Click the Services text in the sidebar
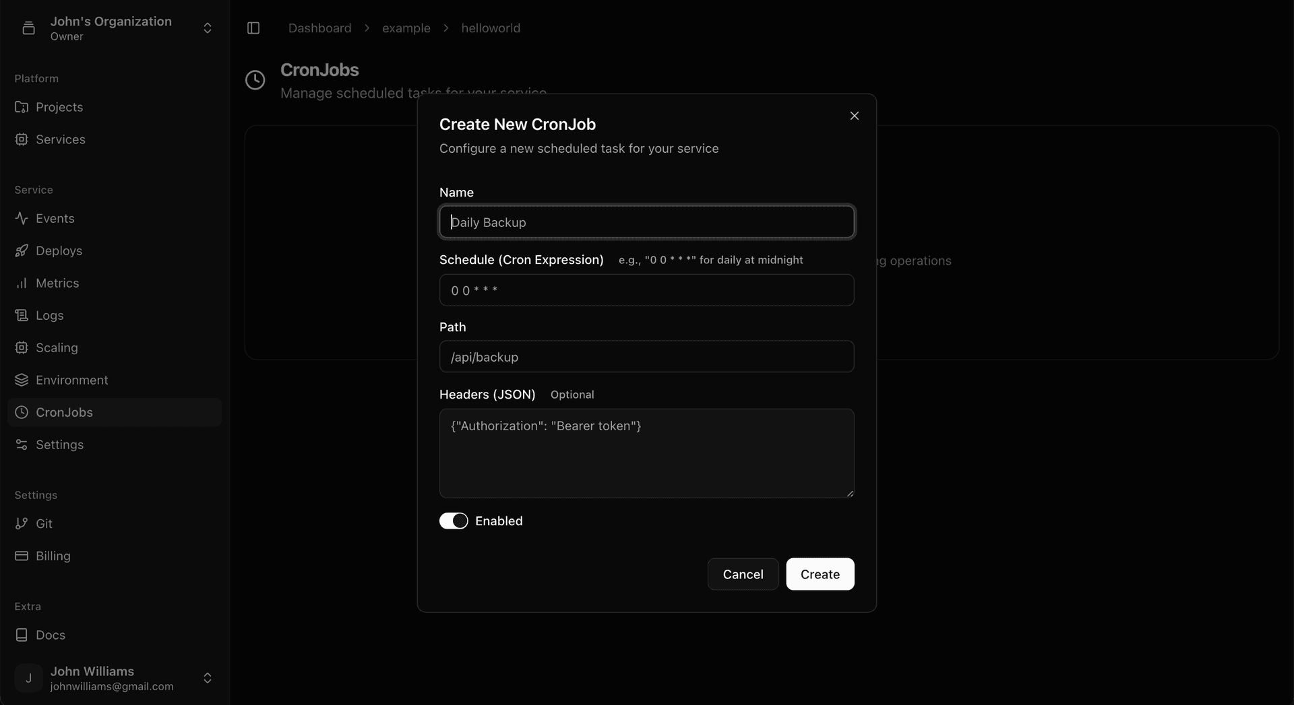 61,139
